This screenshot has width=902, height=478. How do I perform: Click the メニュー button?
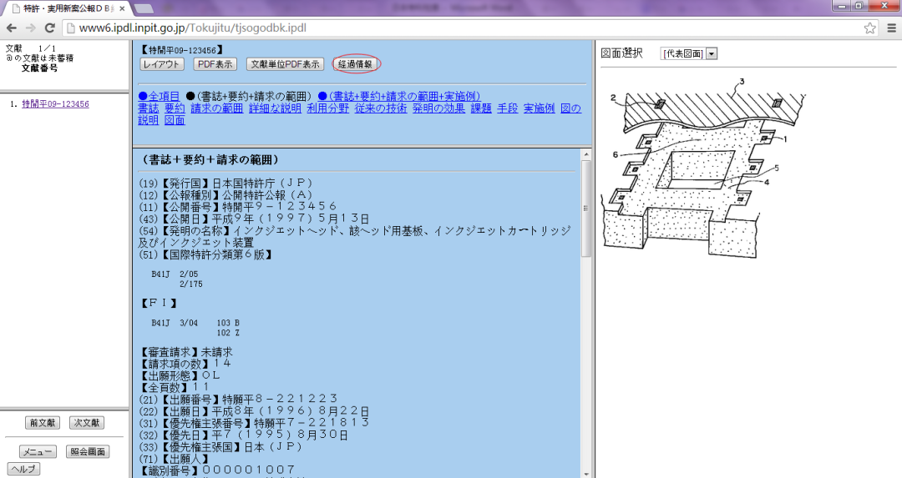pos(38,452)
